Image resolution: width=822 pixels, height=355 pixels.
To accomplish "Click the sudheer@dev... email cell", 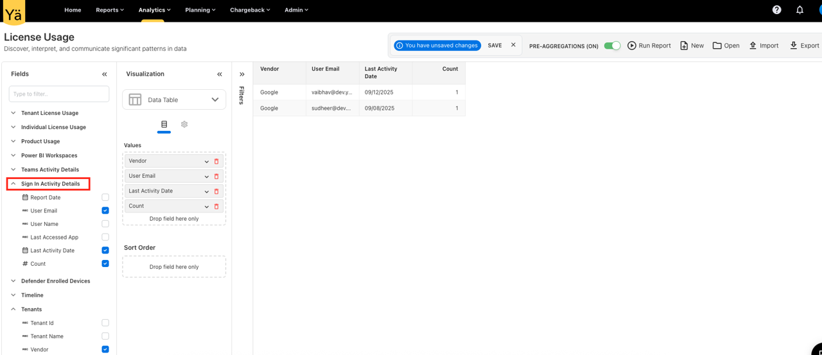I will tap(332, 108).
